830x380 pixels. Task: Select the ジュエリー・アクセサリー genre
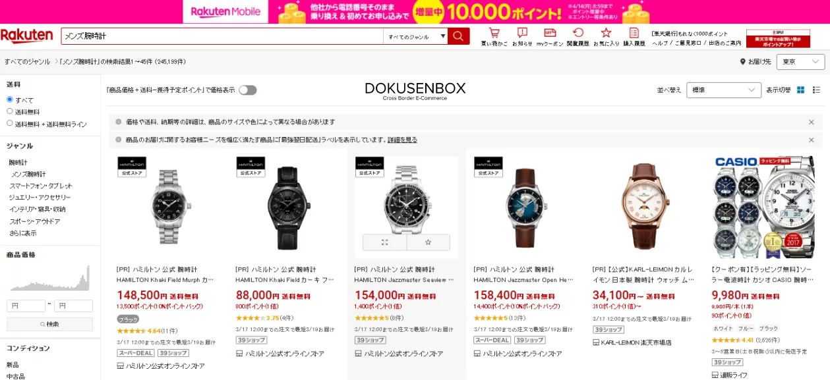[x=40, y=198]
